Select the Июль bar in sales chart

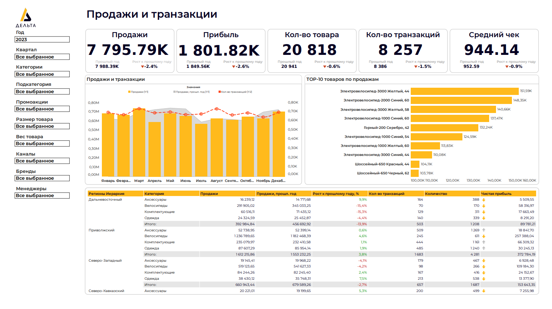(201, 150)
